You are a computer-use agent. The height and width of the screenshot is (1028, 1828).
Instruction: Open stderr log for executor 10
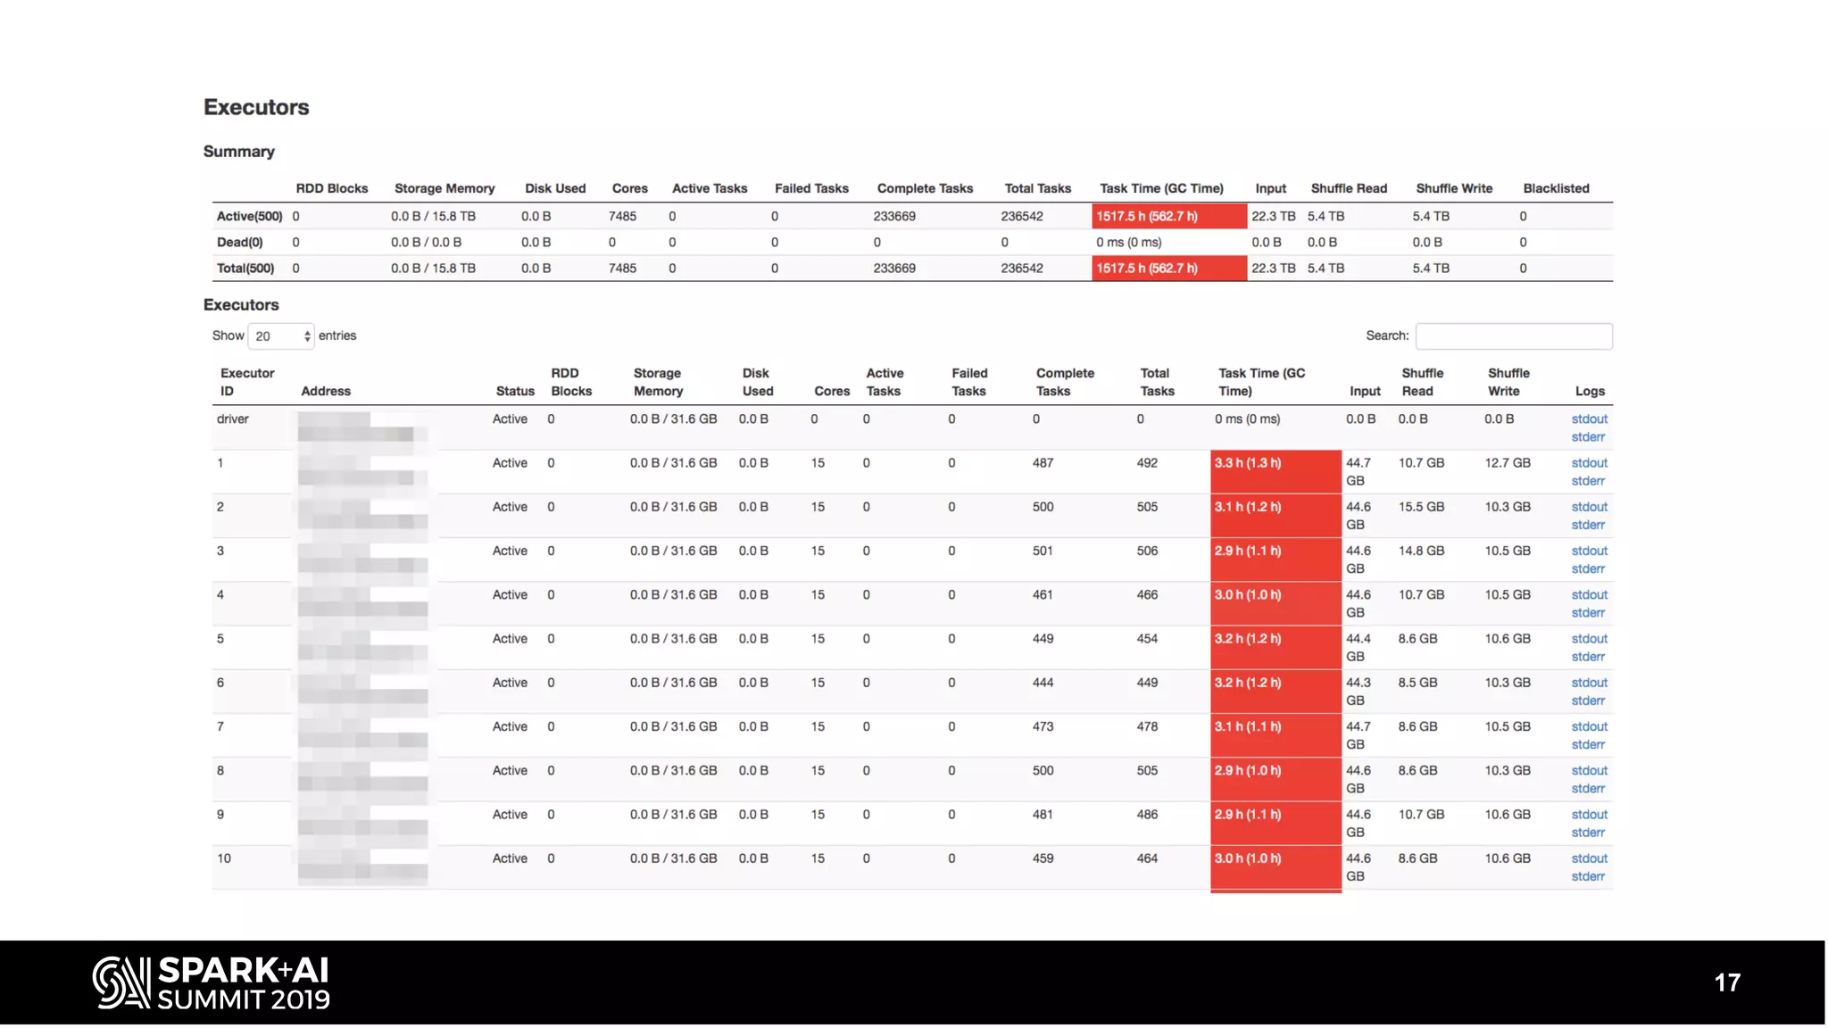1588,876
